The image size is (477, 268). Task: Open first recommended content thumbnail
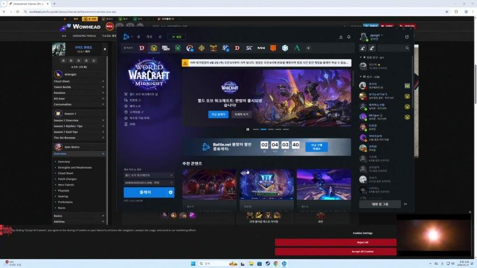(209, 185)
